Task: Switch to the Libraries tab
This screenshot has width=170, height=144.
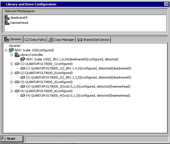Action: pyautogui.click(x=13, y=39)
